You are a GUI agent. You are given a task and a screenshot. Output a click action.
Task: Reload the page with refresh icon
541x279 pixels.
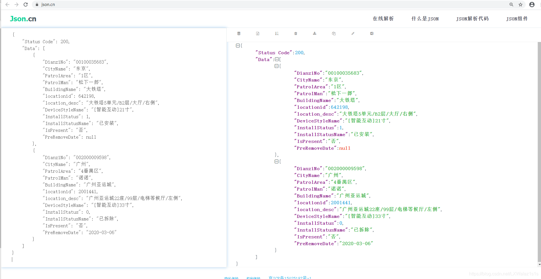(x=26, y=5)
